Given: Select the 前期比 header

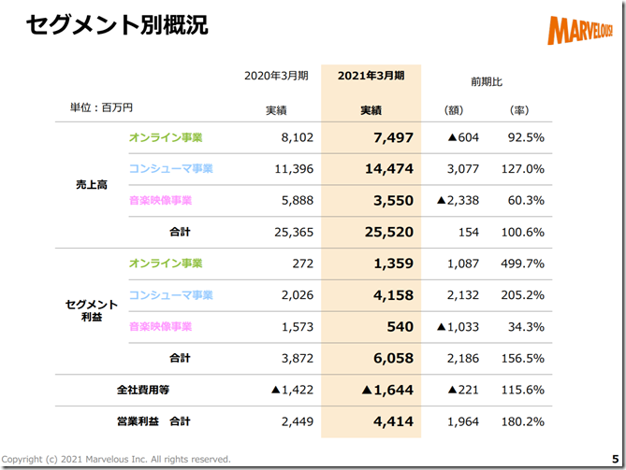Looking at the screenshot, I should pos(487,81).
